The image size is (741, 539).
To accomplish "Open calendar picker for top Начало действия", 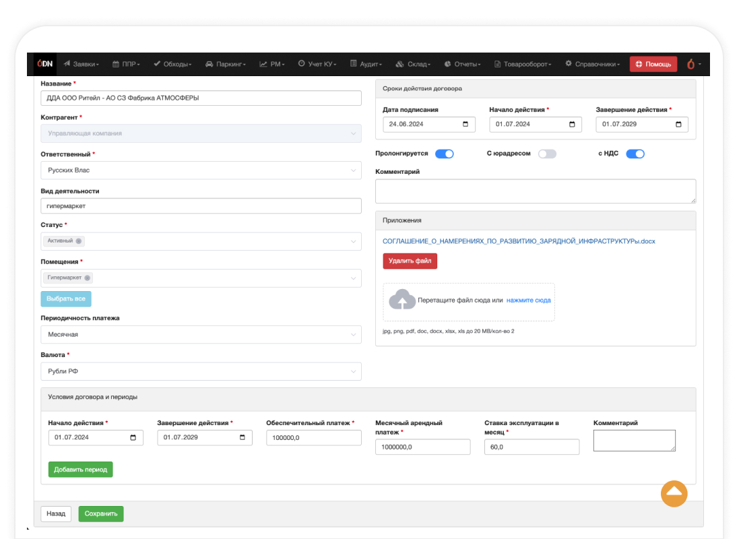I will point(573,125).
